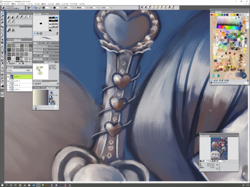Open the にじみ value dropdown
Screen dimensions: 250x187
coord(98,7)
